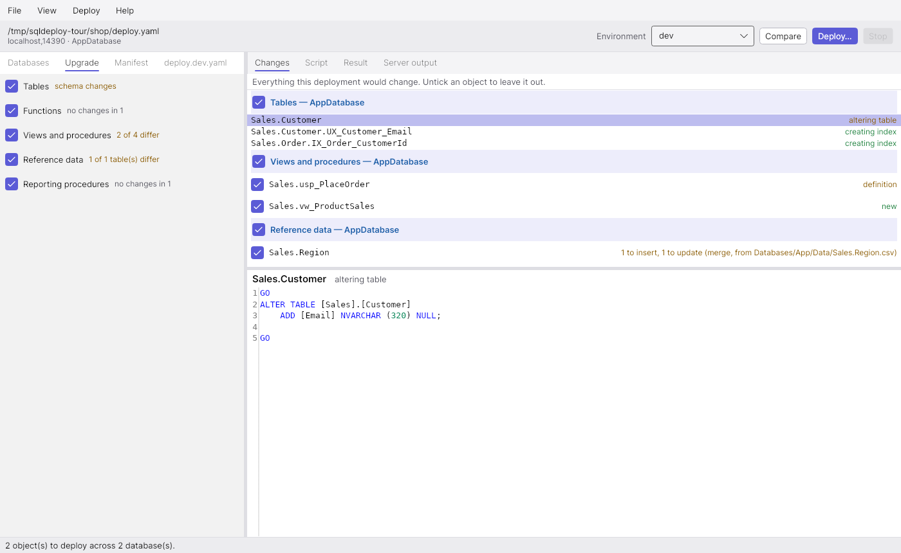901x553 pixels.
Task: Select the Sales.Order.IX_Order_CustomerId row
Action: 573,143
